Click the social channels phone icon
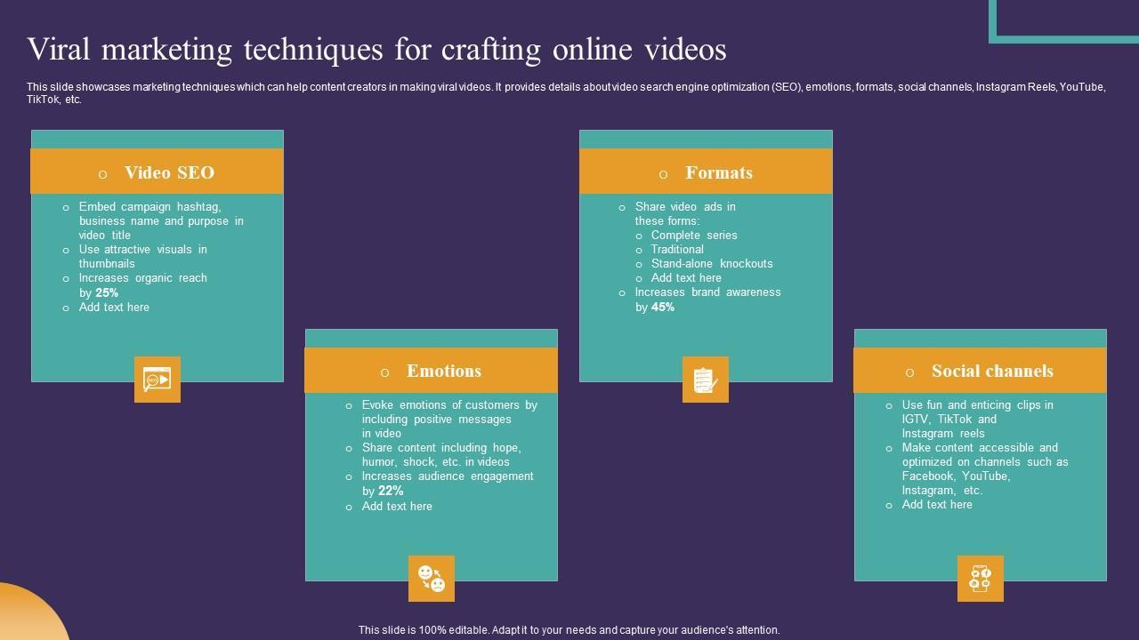Viewport: 1139px width, 640px height. click(981, 579)
